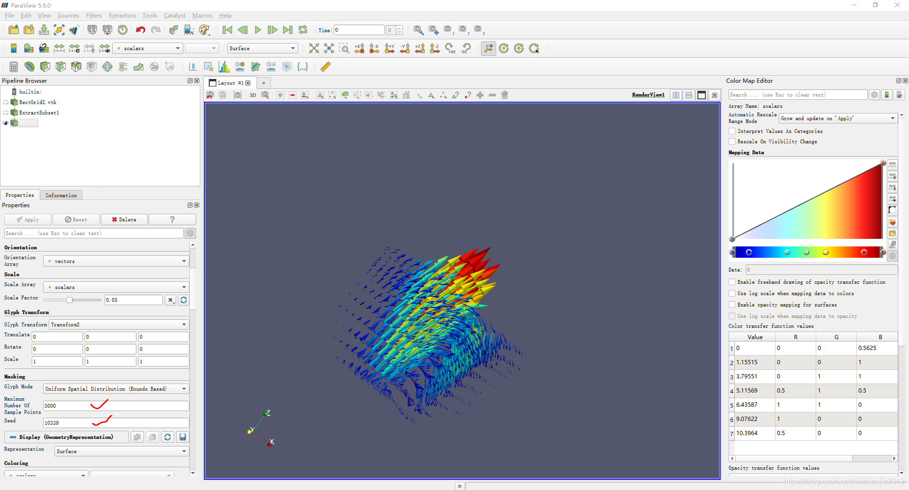
Task: Reset Scale Factor using range refresh button
Action: tap(184, 300)
